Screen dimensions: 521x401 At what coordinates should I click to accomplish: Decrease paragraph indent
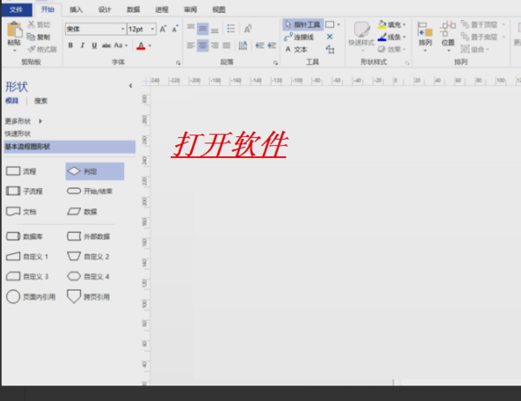260,45
